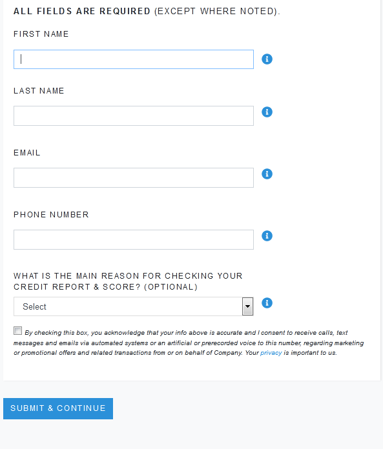This screenshot has width=383, height=449.
Task: Click the main reason for checking credit question label
Action: coord(128,281)
